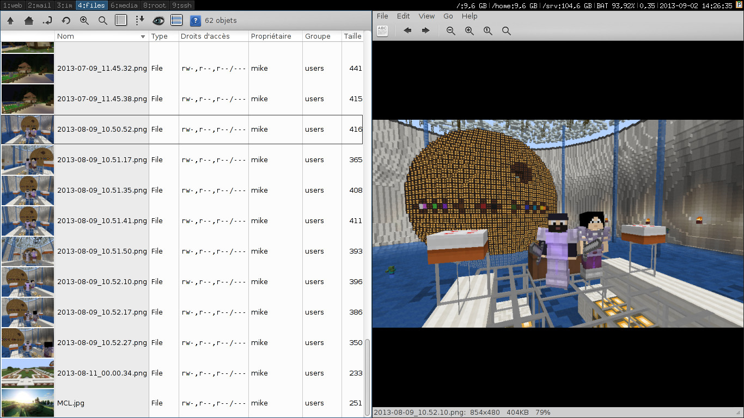The image size is (744, 418).
Task: Go to previous image with back arrow
Action: pyautogui.click(x=407, y=31)
